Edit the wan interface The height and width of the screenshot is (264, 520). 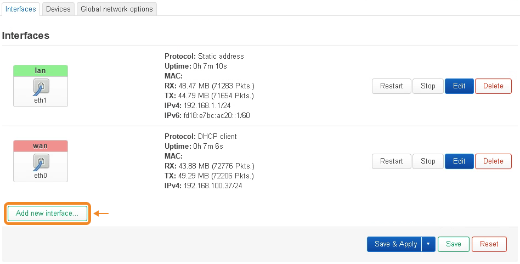click(x=459, y=161)
